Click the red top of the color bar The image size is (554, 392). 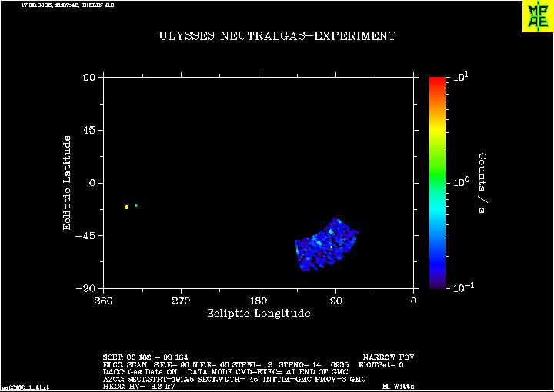(x=437, y=81)
